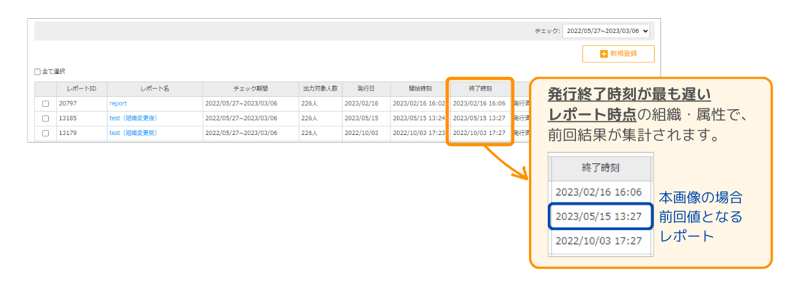The height and width of the screenshot is (284, 802).
Task: Click the 開始時刻 column header
Action: pos(420,89)
